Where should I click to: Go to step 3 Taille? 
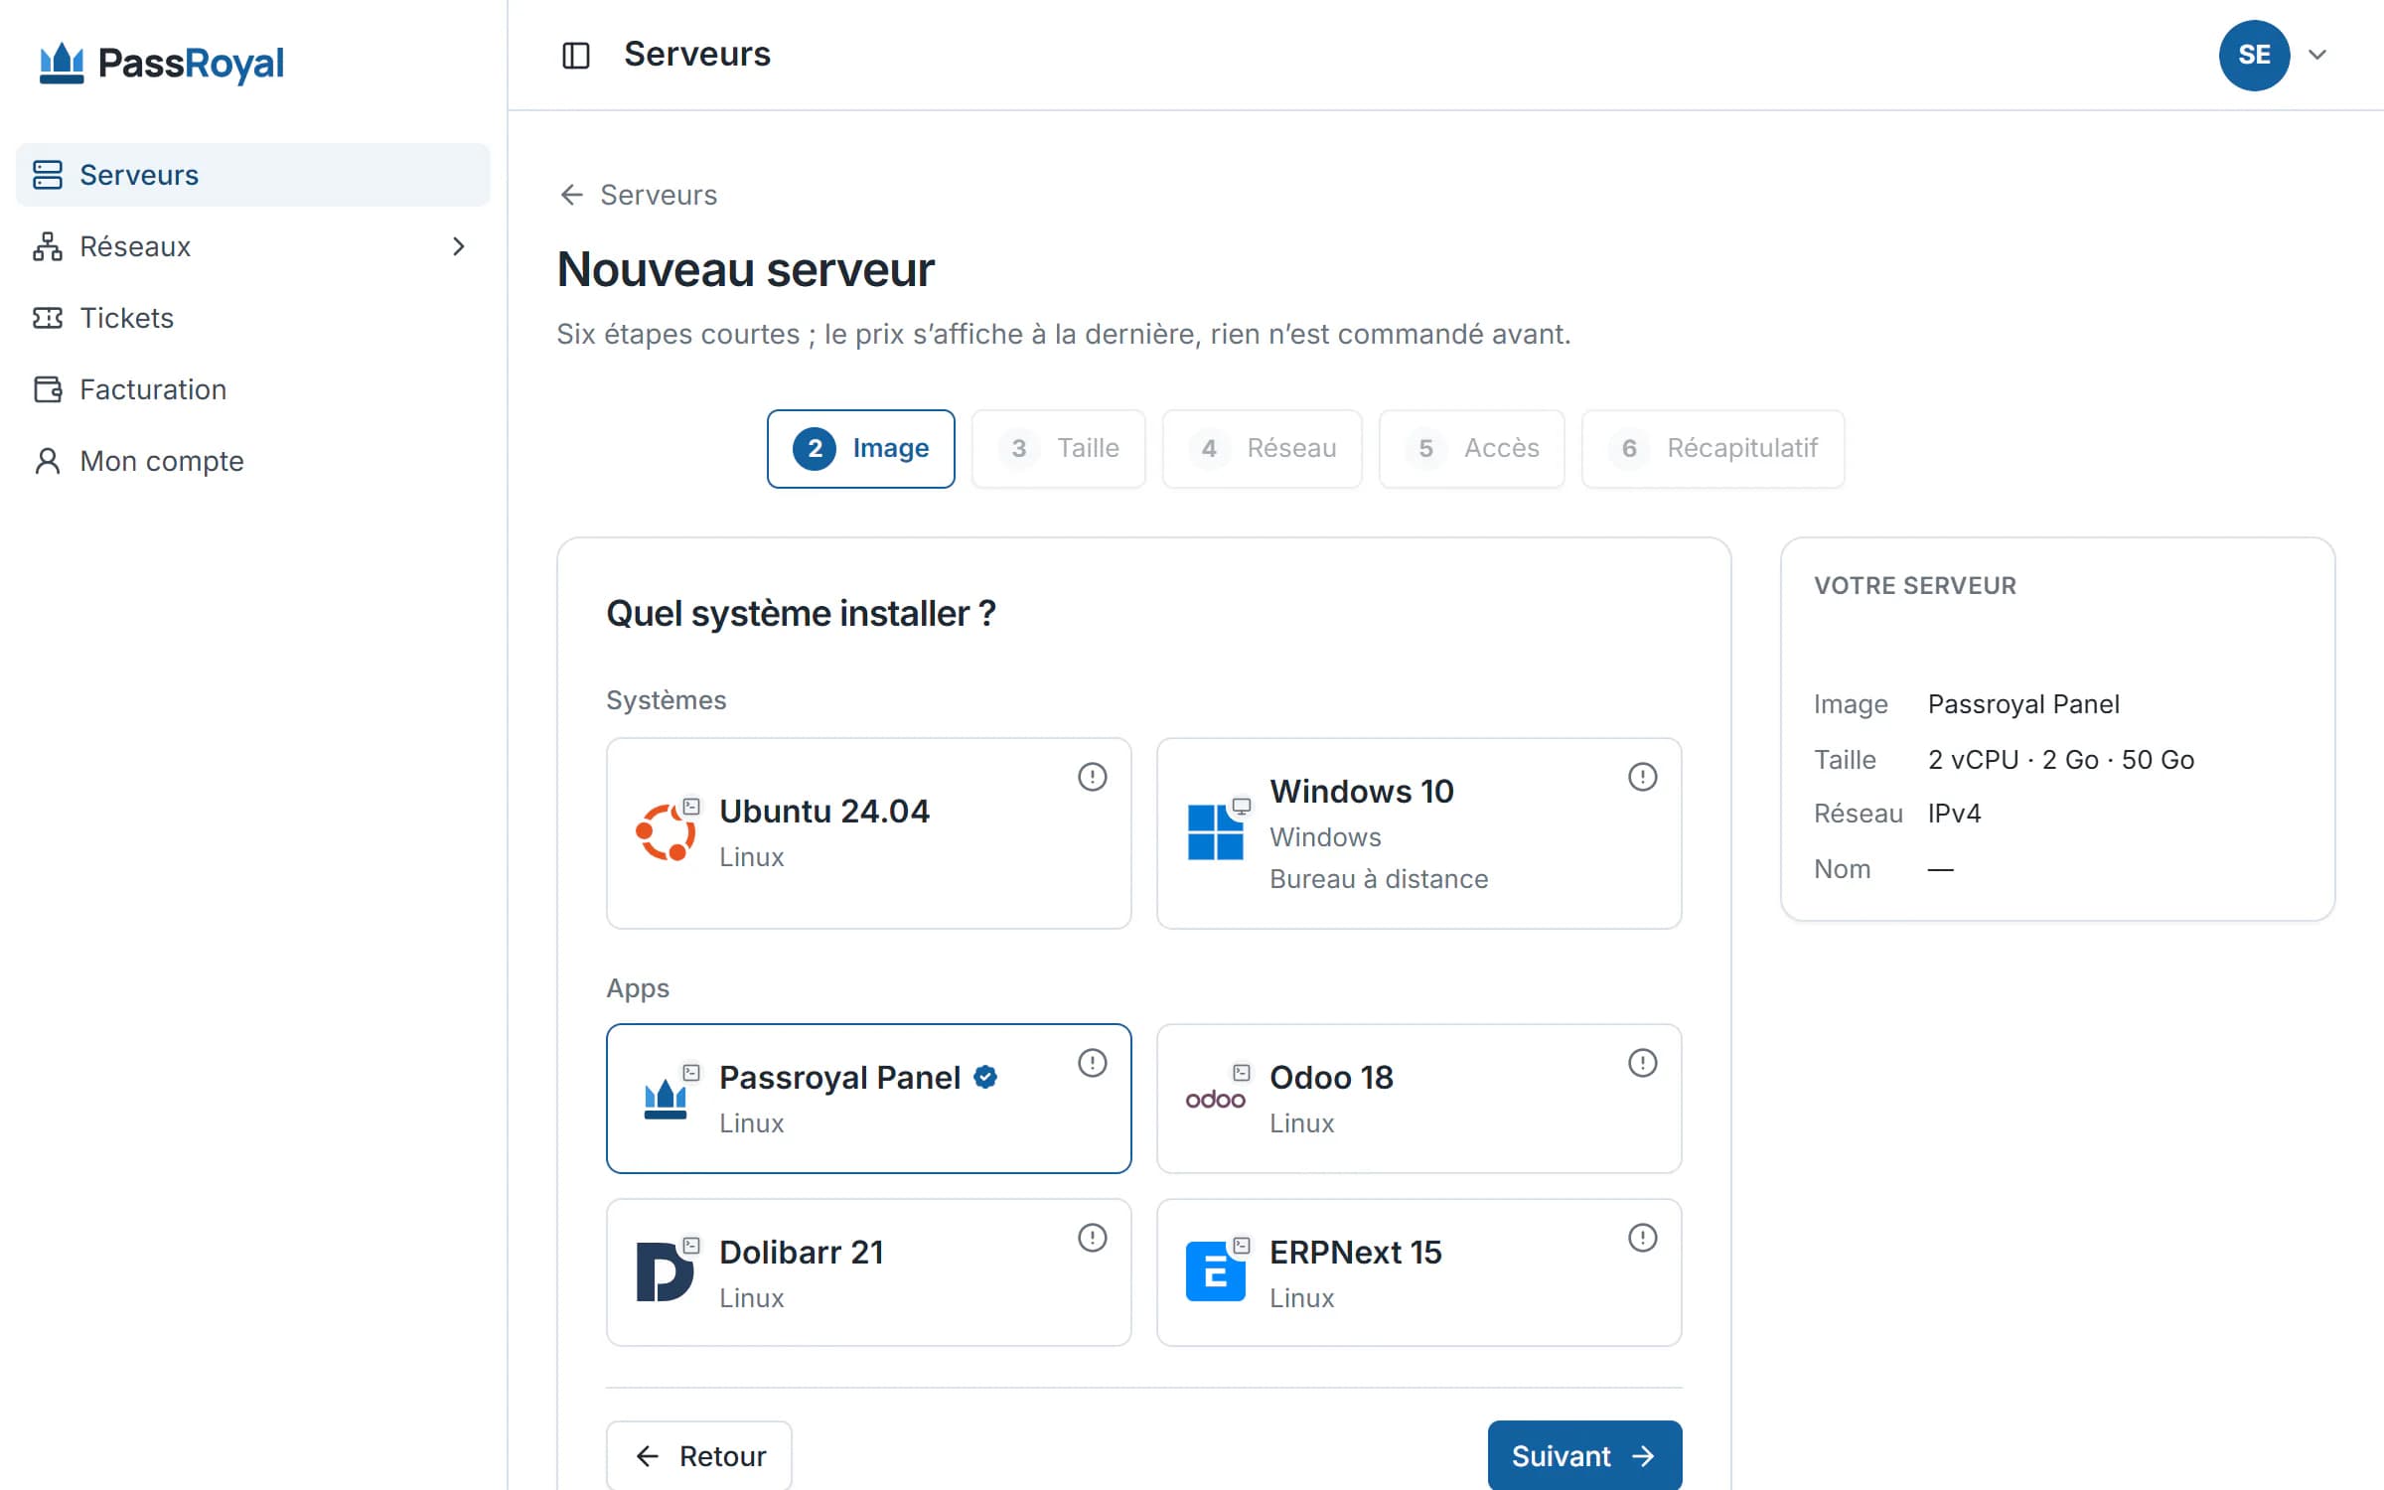pyautogui.click(x=1058, y=449)
